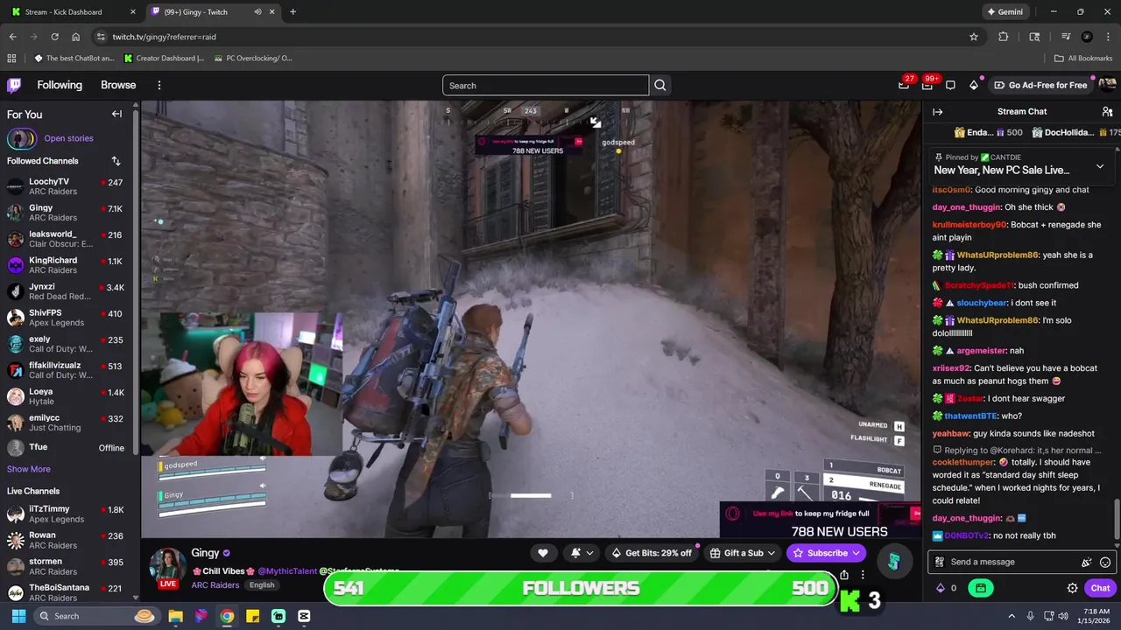
Task: Open notifications inbox with 99+ badge
Action: tap(927, 85)
